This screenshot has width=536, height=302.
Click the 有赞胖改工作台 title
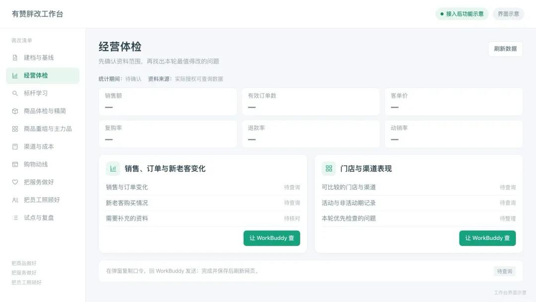click(38, 14)
